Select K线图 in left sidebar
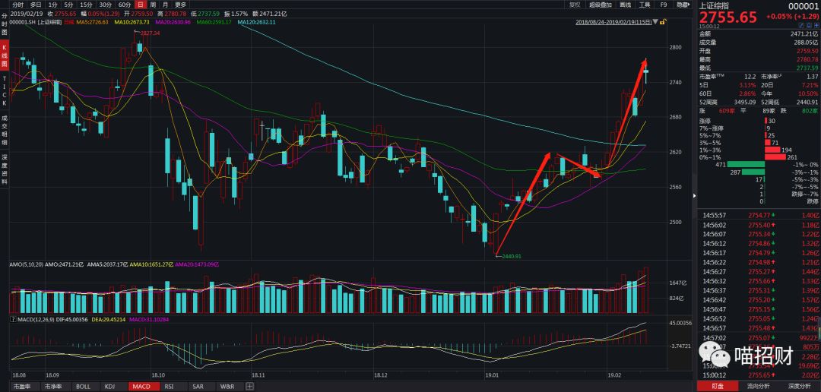The image size is (821, 392). coord(5,56)
